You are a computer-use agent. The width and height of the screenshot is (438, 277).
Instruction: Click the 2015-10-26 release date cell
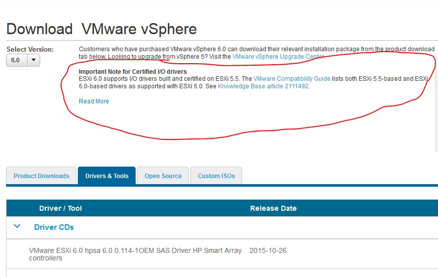click(x=268, y=250)
